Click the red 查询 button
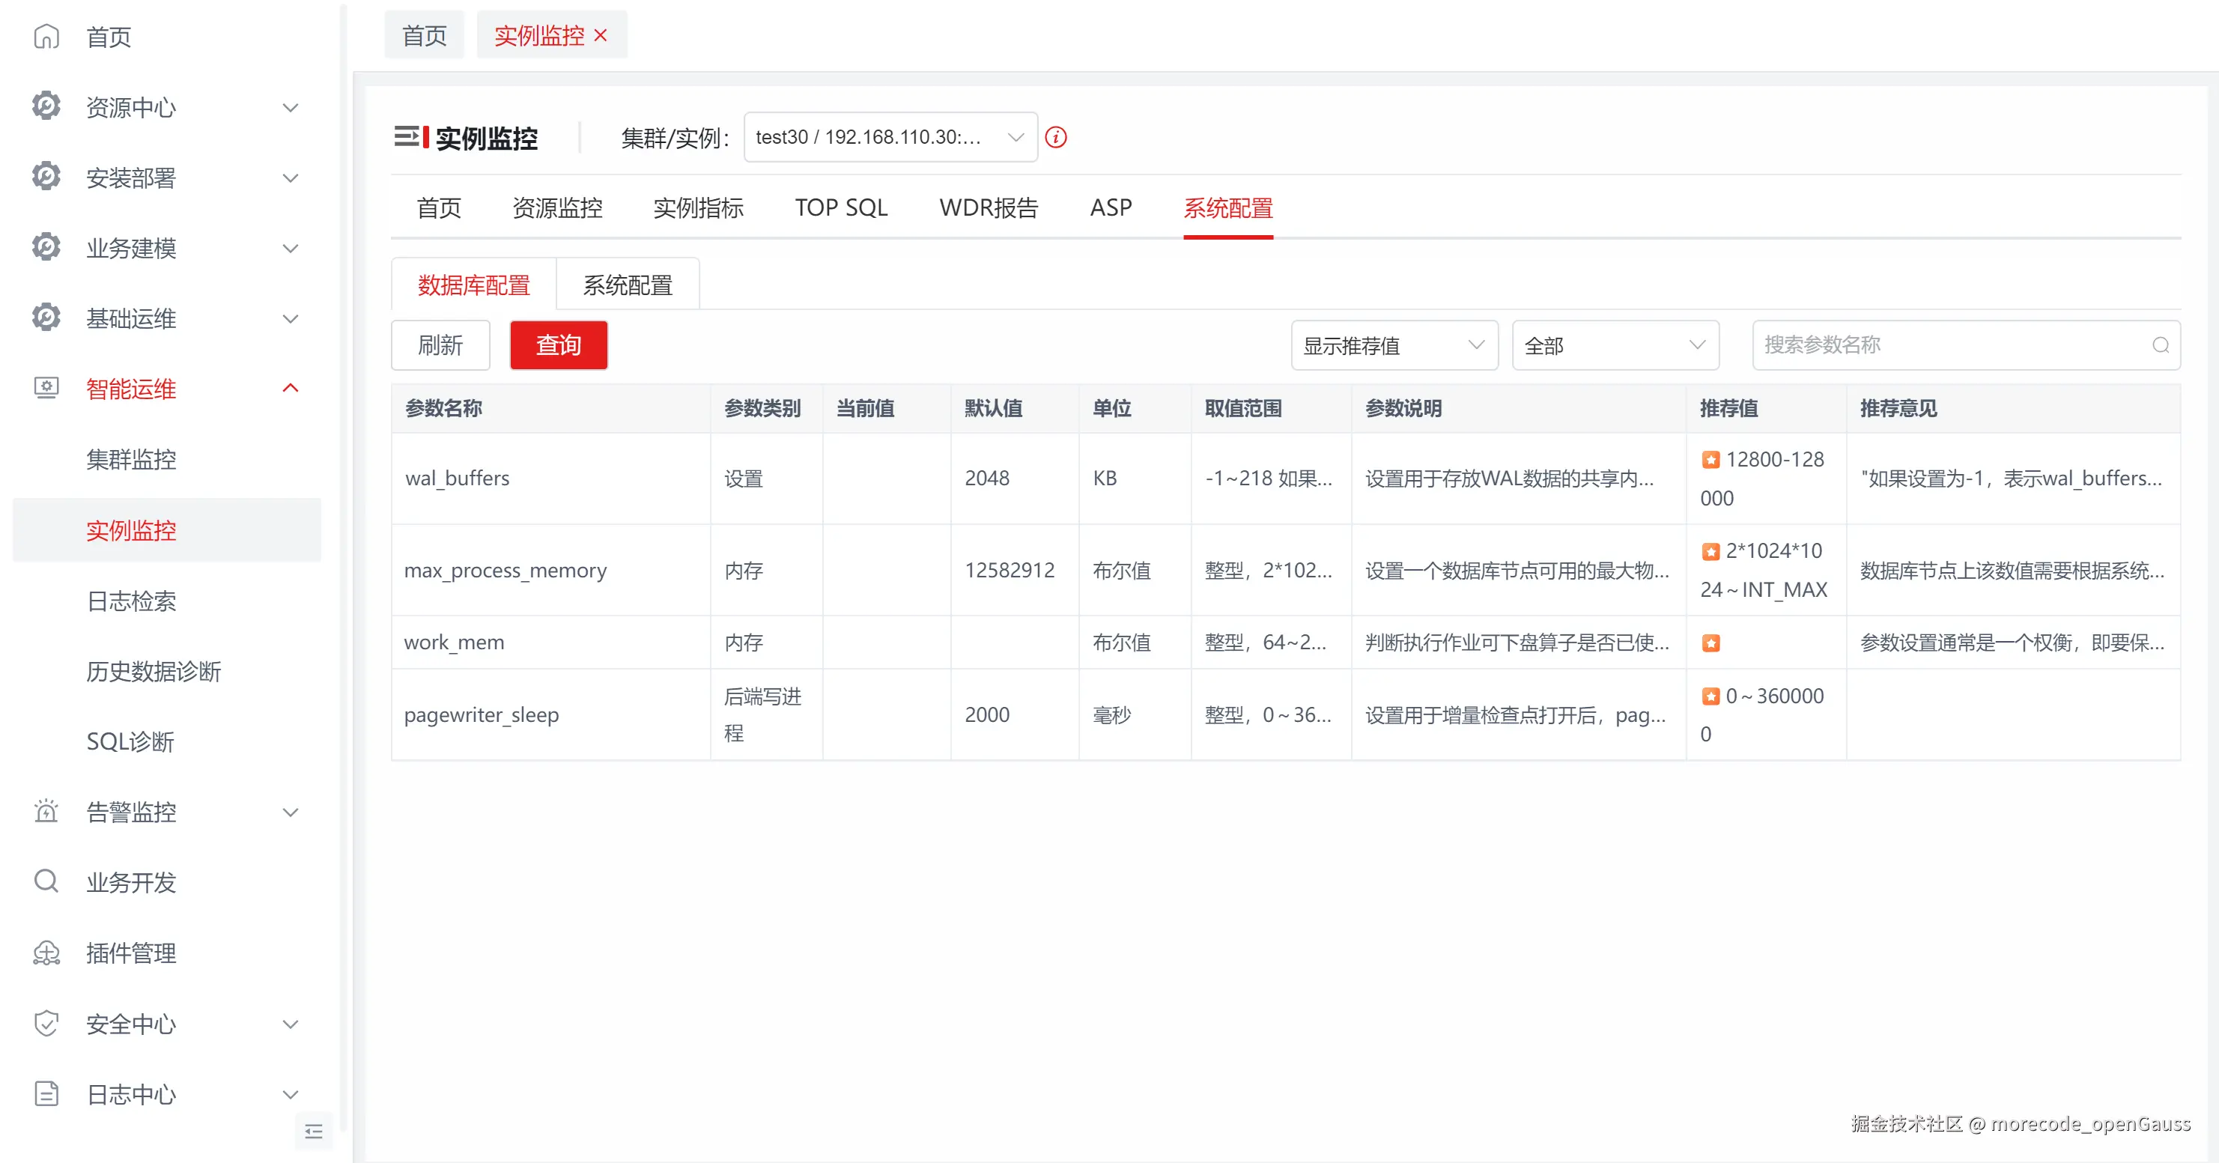The image size is (2219, 1163). tap(558, 345)
